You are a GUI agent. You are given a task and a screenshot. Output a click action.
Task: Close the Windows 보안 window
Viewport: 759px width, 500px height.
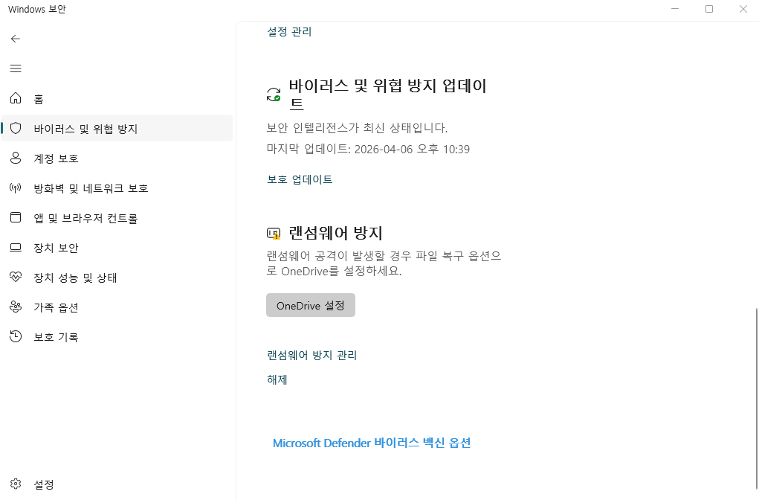(743, 9)
